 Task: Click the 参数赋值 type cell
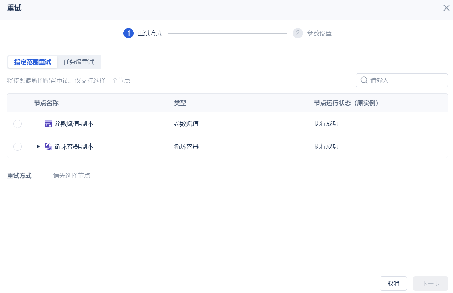click(186, 124)
